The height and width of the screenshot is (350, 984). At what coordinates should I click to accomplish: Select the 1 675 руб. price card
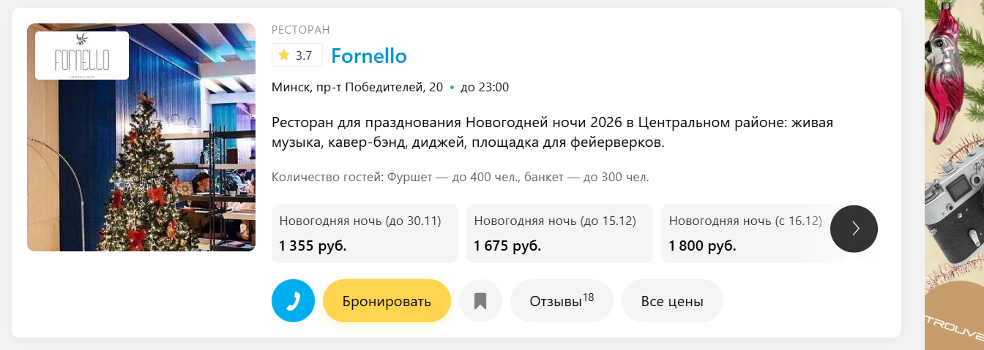coord(559,233)
